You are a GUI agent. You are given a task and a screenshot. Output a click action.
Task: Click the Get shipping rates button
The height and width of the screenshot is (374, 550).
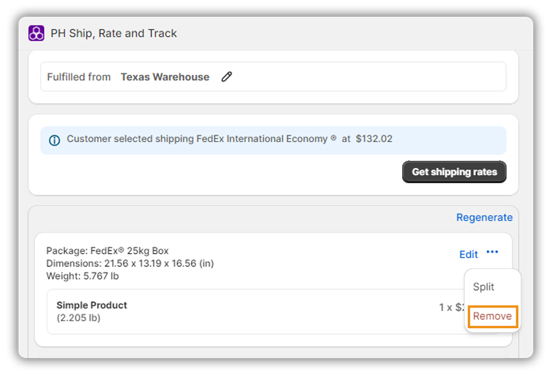tap(454, 172)
